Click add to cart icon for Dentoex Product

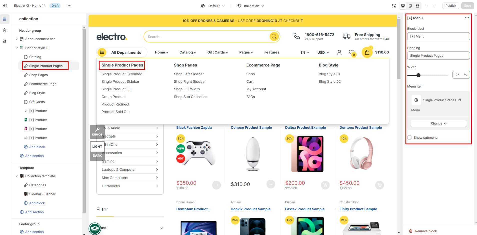(380, 185)
